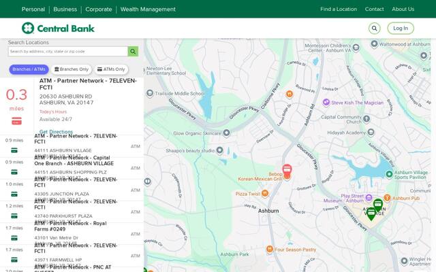This screenshot has height=272, width=436.
Task: Select the Royal Farms #0249 listing
Action: pyautogui.click(x=72, y=234)
